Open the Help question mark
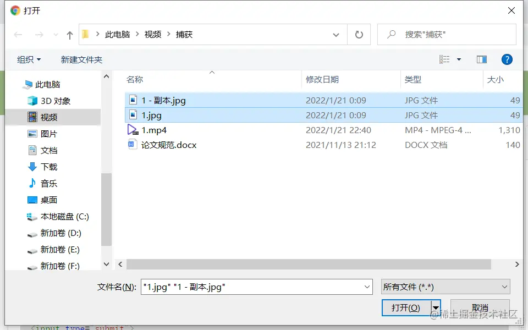The width and height of the screenshot is (528, 330). coord(507,59)
